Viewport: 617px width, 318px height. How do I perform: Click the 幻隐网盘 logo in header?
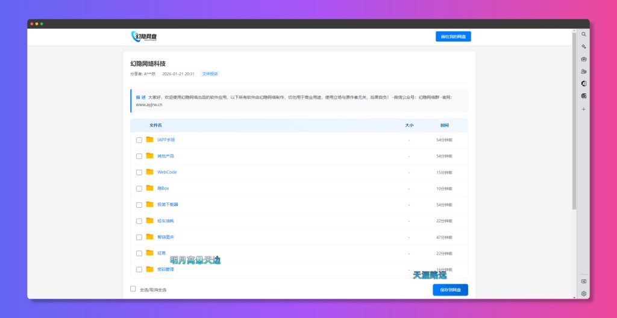[x=145, y=37]
